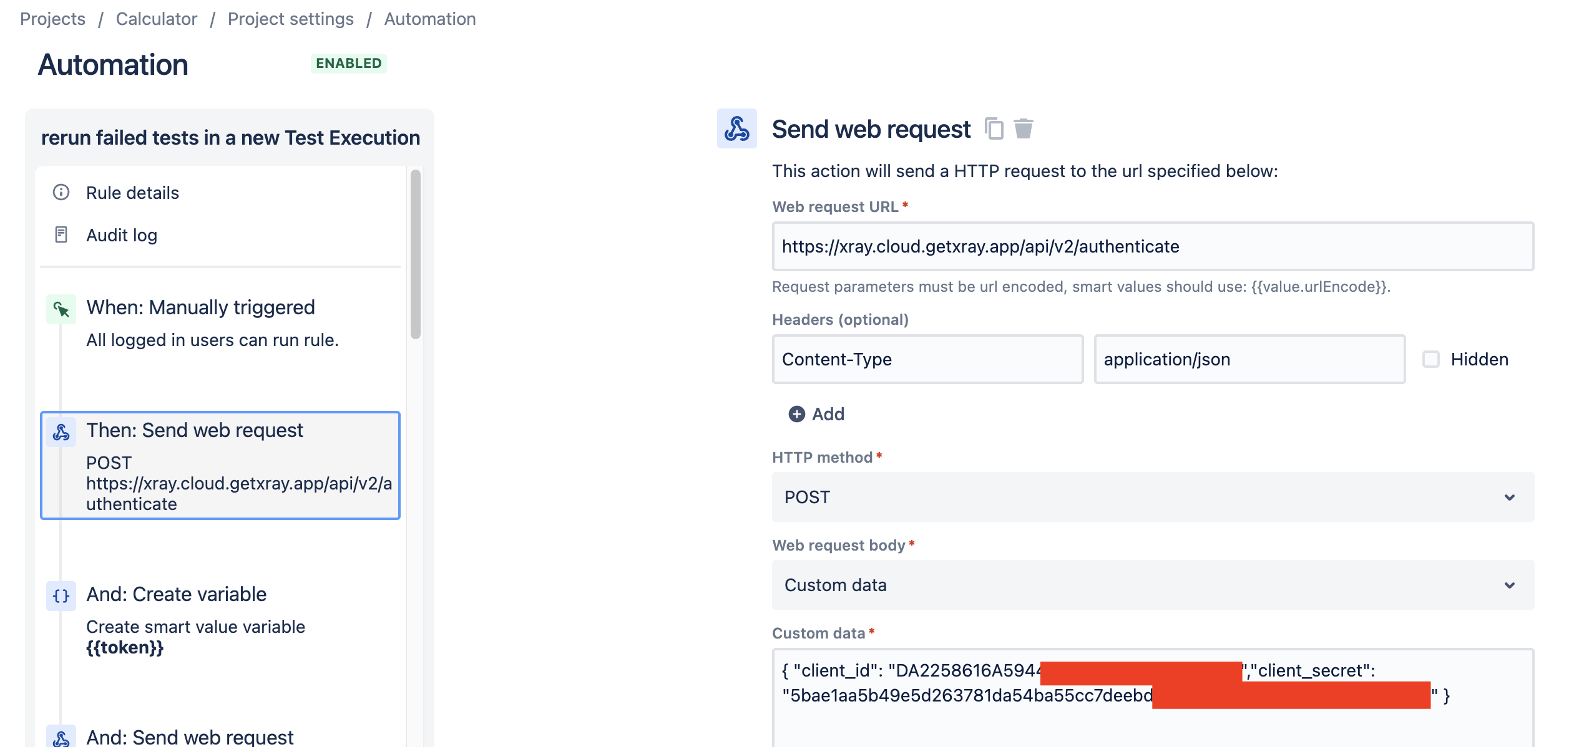Click into the Web request URL field
1569x747 pixels.
(1153, 246)
